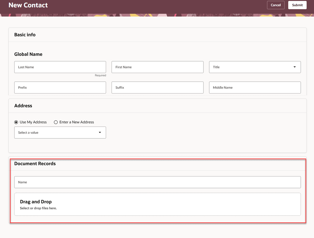Screen dimensions: 314x238
Task: Select the Enter a New Address option
Action: tap(56, 122)
